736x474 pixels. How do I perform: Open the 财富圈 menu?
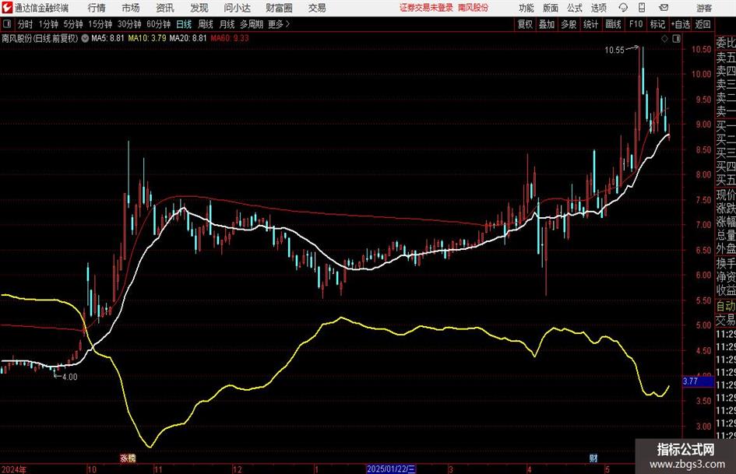[279, 8]
